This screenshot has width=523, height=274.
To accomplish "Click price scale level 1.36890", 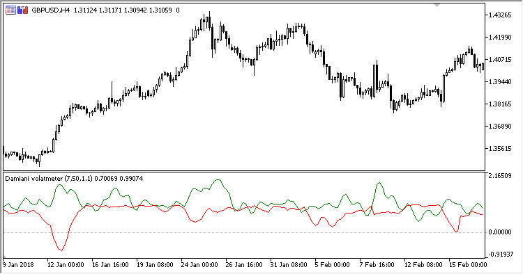I will coord(500,127).
